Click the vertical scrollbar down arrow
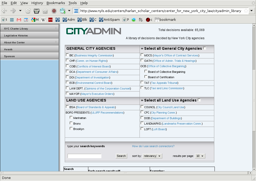Screen dimensions: 256x181 coord(254,169)
